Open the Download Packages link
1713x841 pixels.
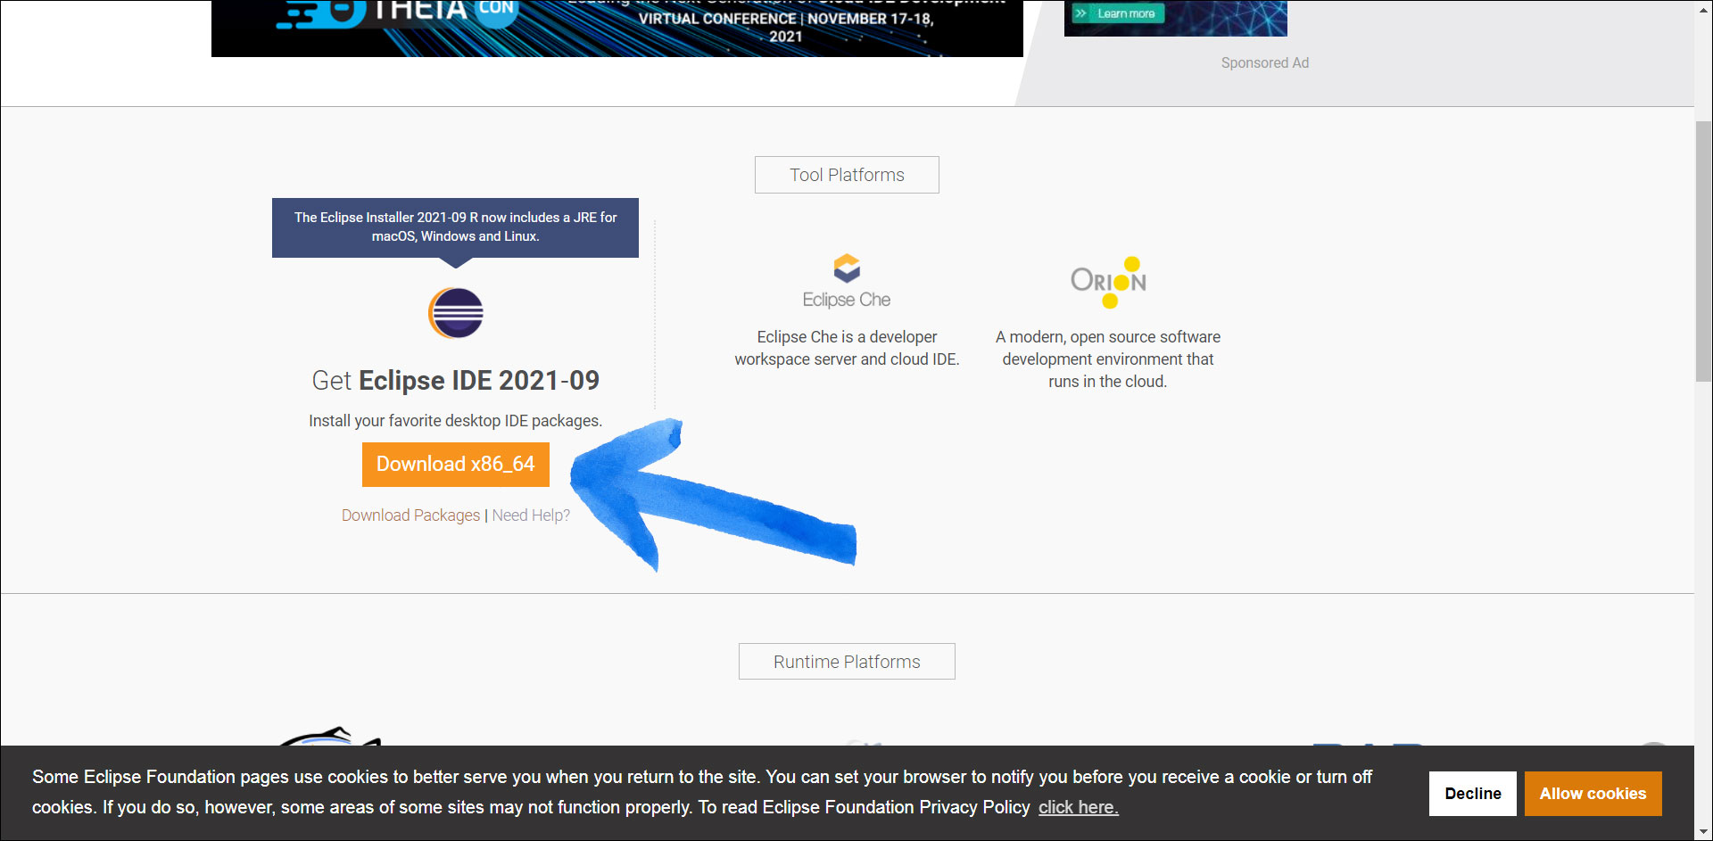(410, 515)
